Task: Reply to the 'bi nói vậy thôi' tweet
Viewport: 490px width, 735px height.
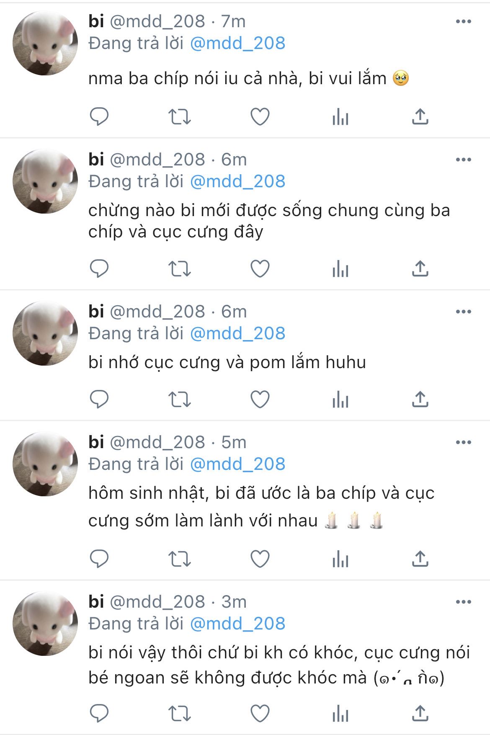Action: (99, 713)
